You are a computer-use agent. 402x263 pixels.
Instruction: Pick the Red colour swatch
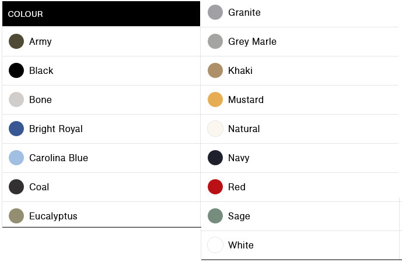[215, 187]
